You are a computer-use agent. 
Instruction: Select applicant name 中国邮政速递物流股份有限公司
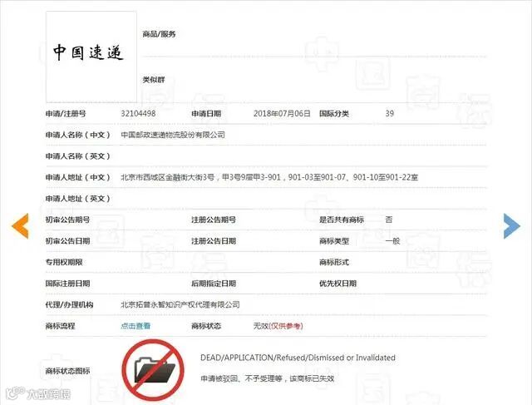[173, 135]
